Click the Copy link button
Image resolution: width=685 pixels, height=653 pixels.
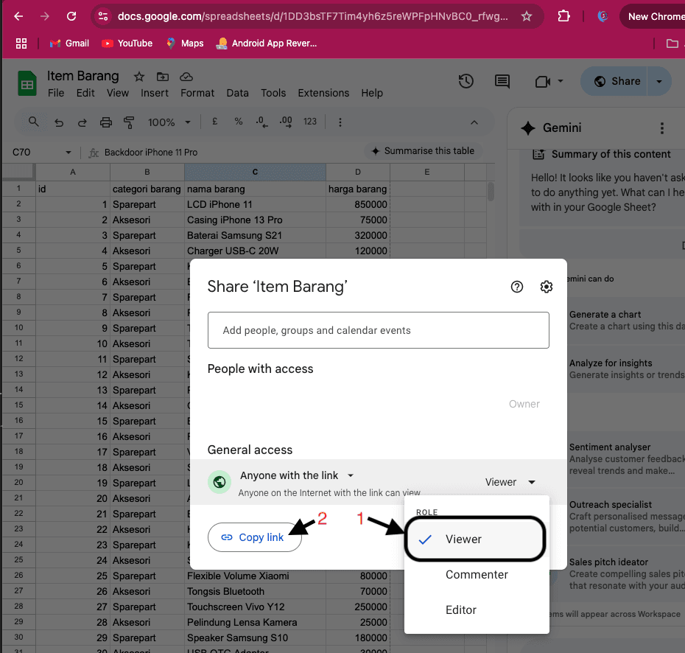(x=254, y=537)
